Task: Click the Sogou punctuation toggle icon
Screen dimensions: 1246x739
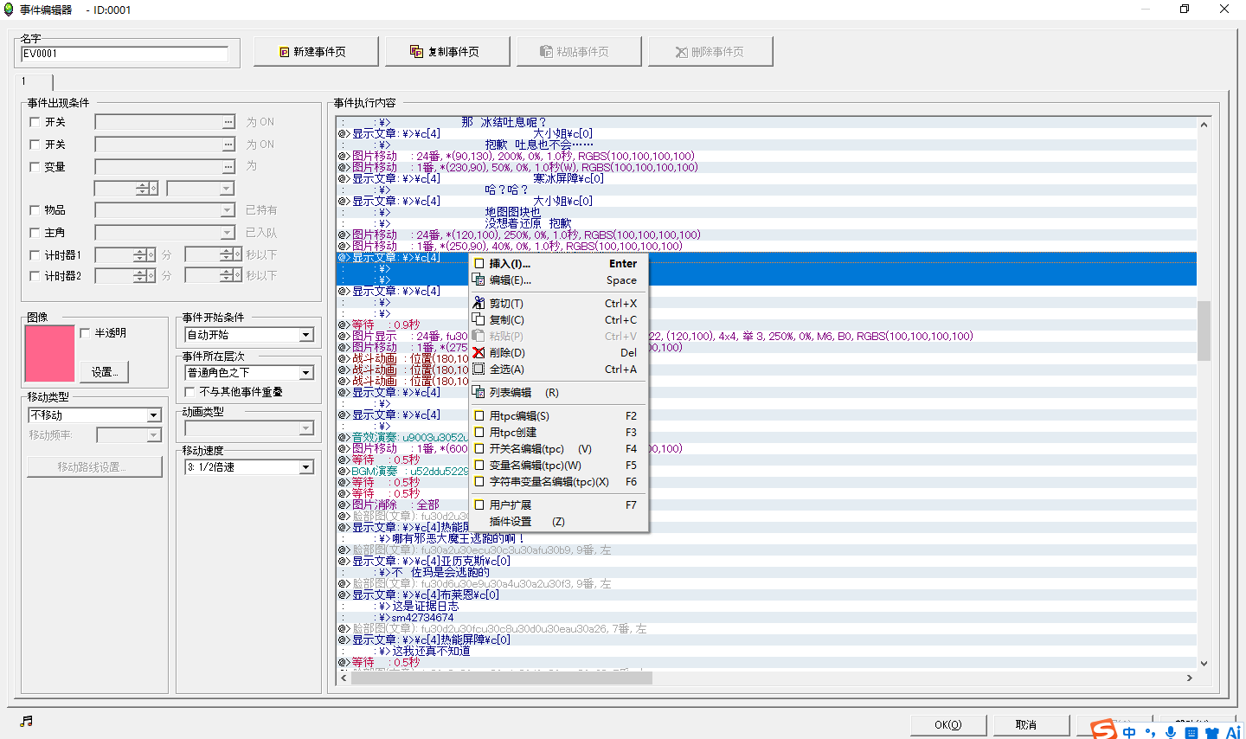Action: coord(1150,733)
